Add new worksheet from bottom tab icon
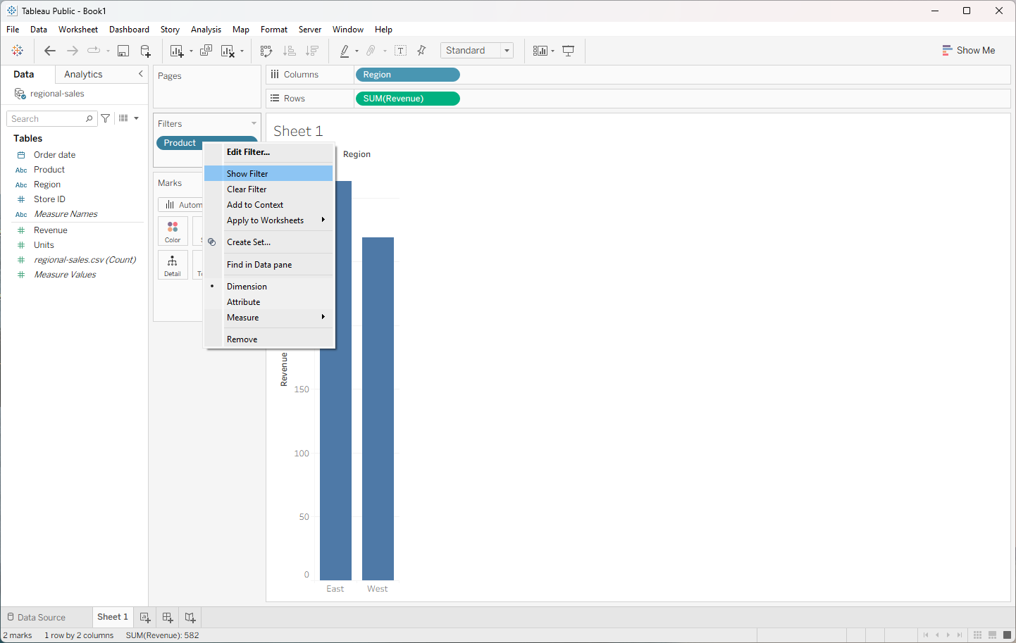 click(145, 618)
